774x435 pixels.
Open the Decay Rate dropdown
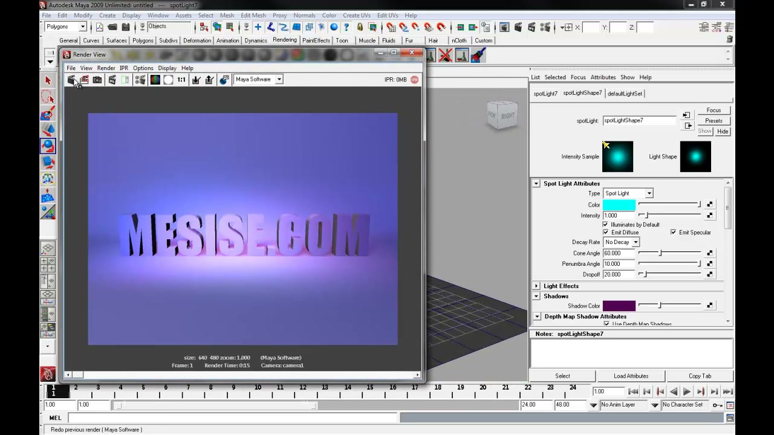click(621, 242)
